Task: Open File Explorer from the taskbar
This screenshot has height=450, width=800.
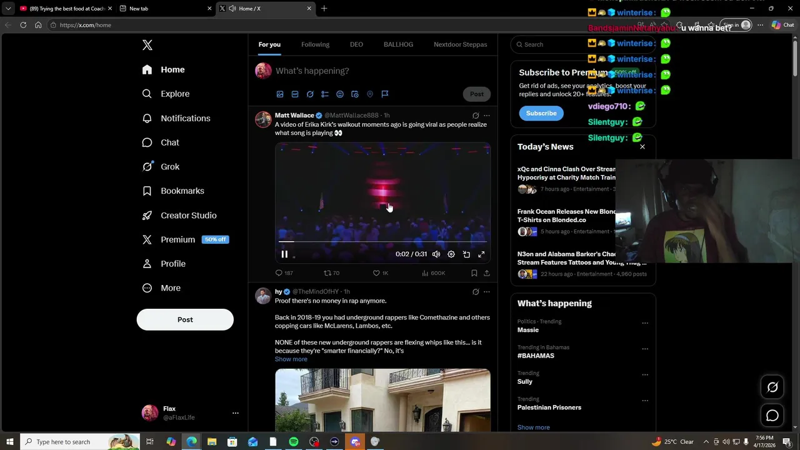Action: 212,442
